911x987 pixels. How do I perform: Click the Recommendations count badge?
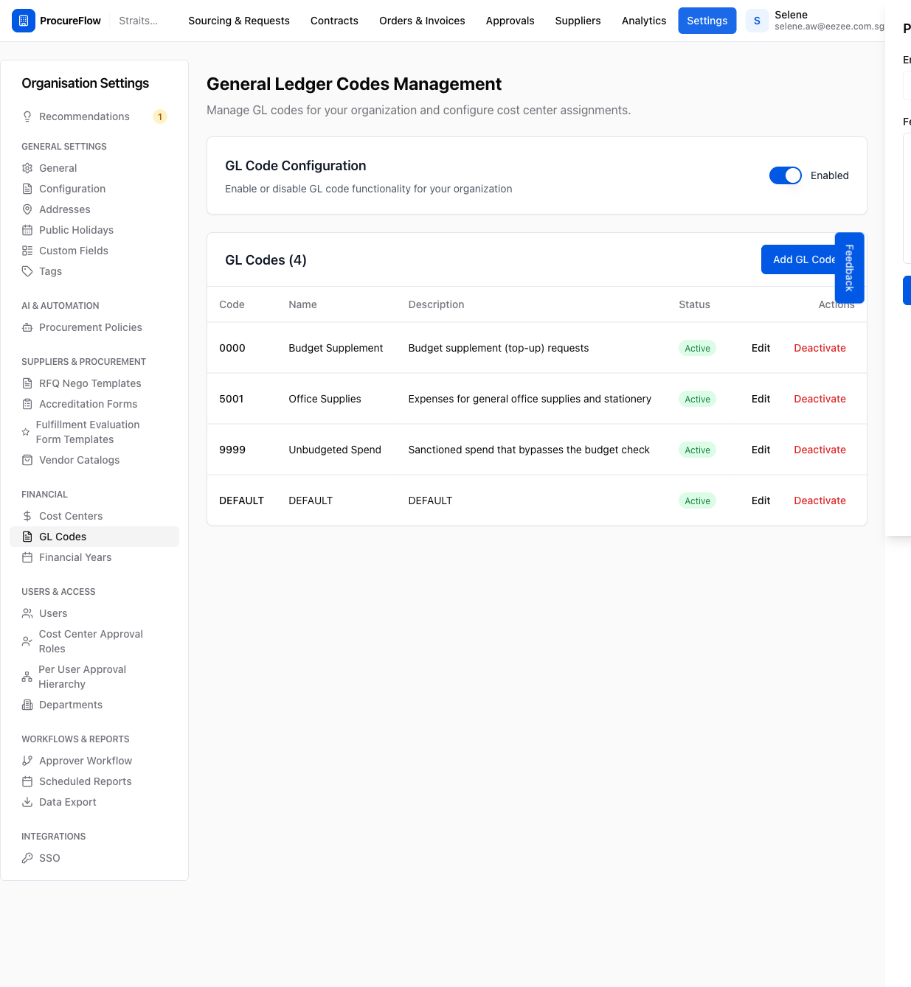coord(160,116)
